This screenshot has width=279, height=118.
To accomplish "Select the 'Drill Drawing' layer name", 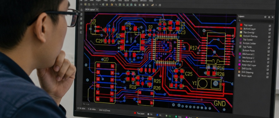I will pos(247,72).
